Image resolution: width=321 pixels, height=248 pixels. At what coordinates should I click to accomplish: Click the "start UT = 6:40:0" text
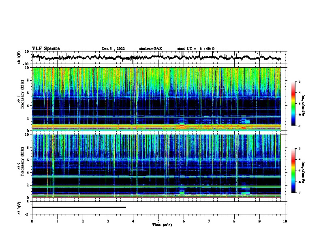coord(196,49)
